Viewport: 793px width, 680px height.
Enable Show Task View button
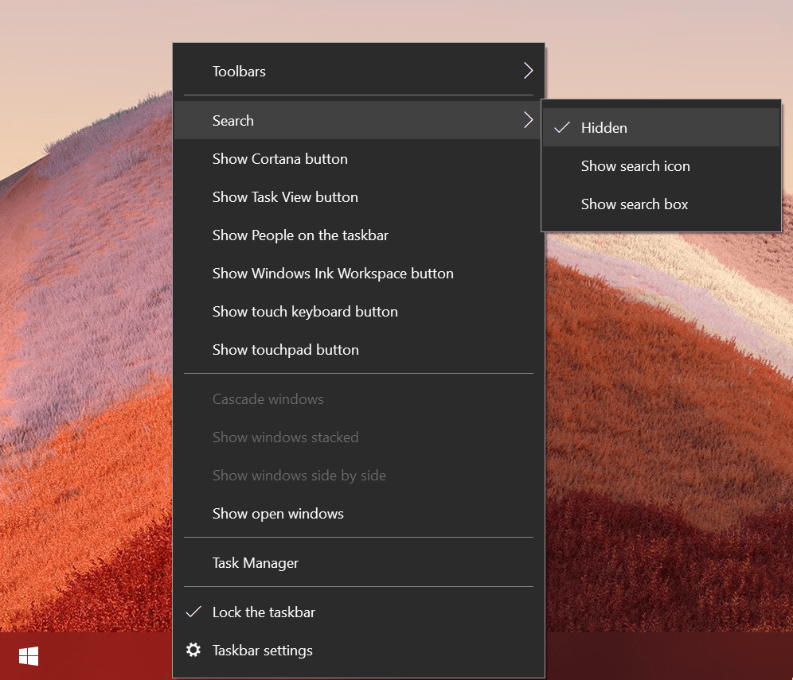pos(284,197)
